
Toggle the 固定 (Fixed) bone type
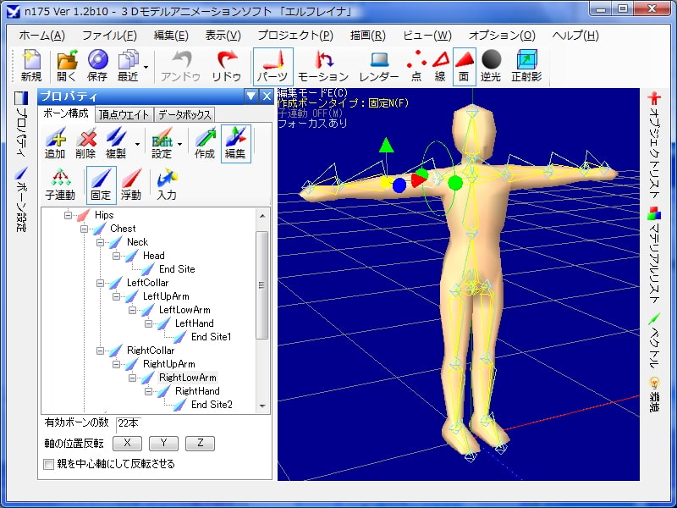click(101, 184)
